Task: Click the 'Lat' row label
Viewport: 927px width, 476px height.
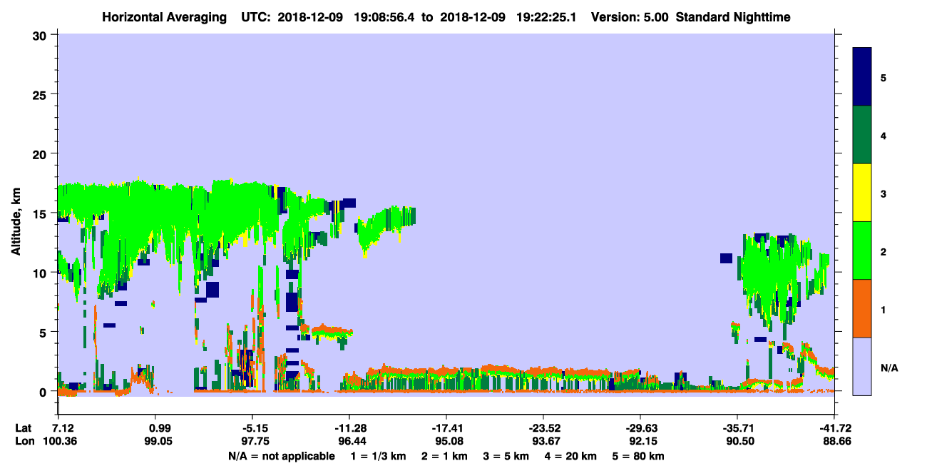Action: pos(24,428)
